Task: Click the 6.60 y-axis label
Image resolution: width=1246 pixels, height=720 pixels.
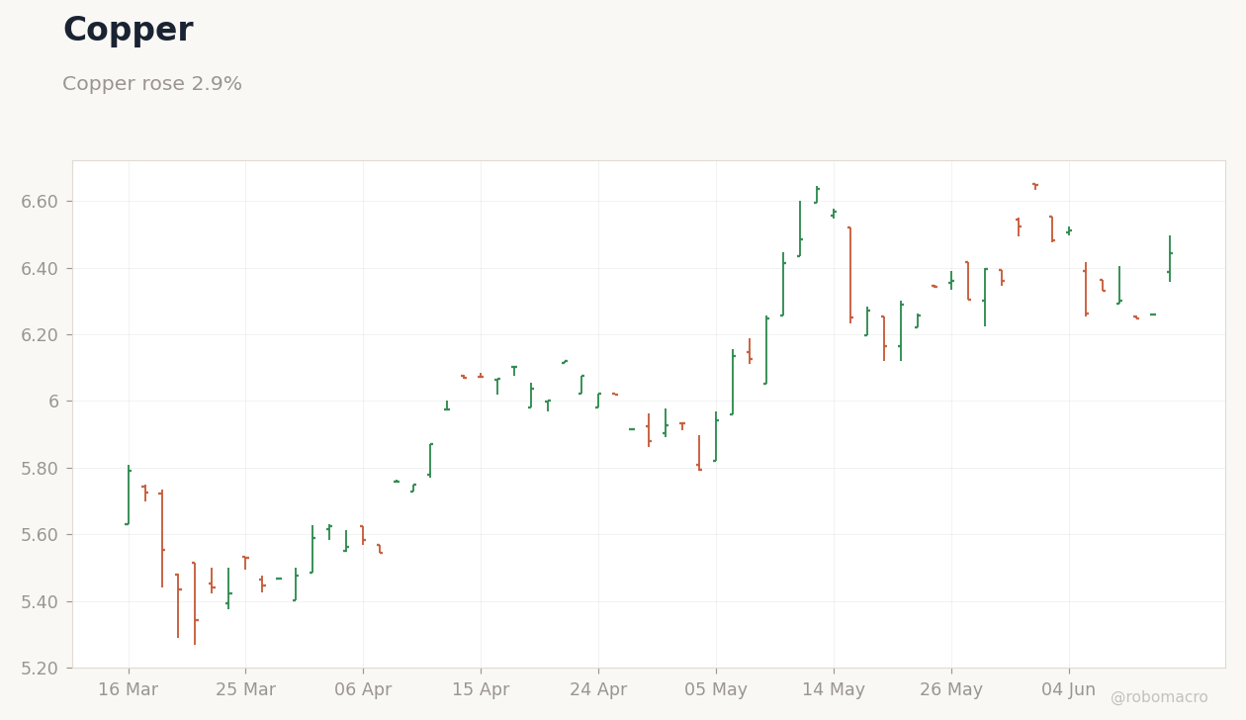Action: pyautogui.click(x=41, y=202)
